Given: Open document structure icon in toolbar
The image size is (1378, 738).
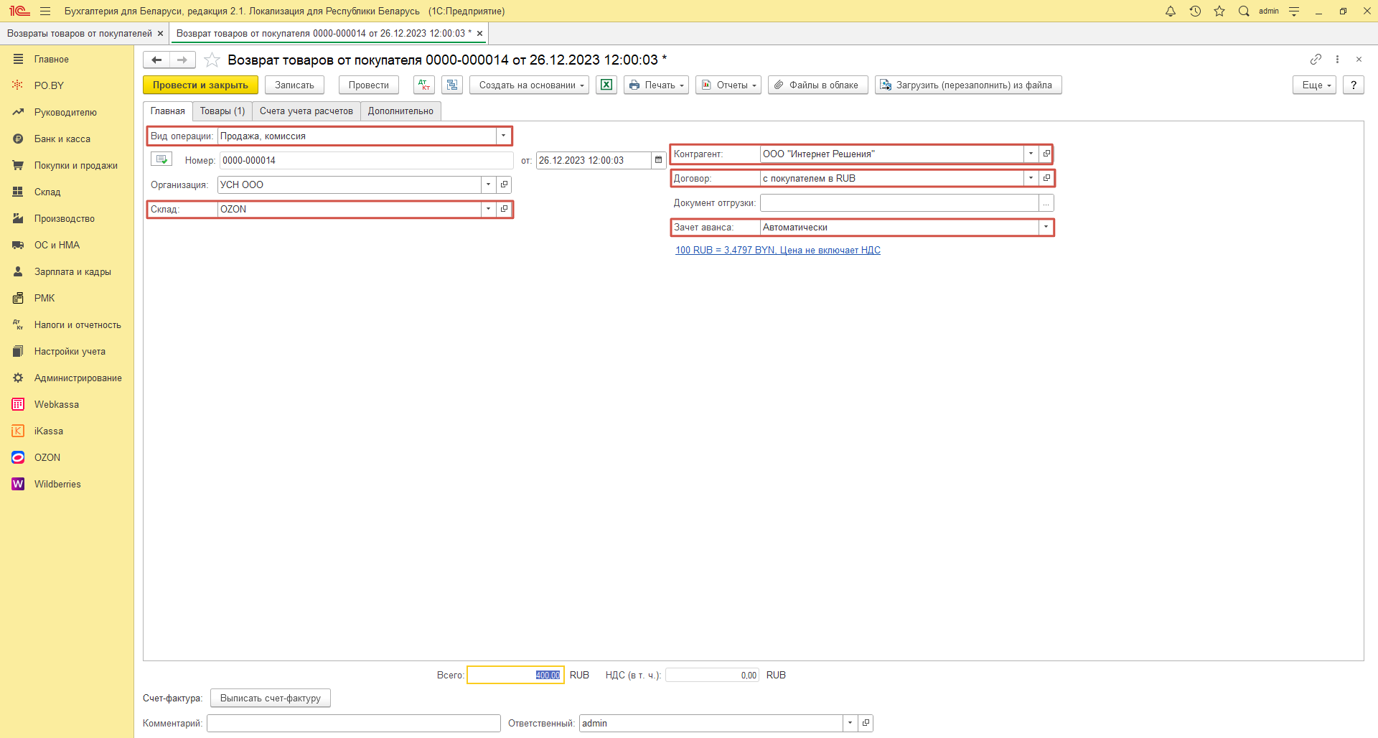Looking at the screenshot, I should 452,85.
